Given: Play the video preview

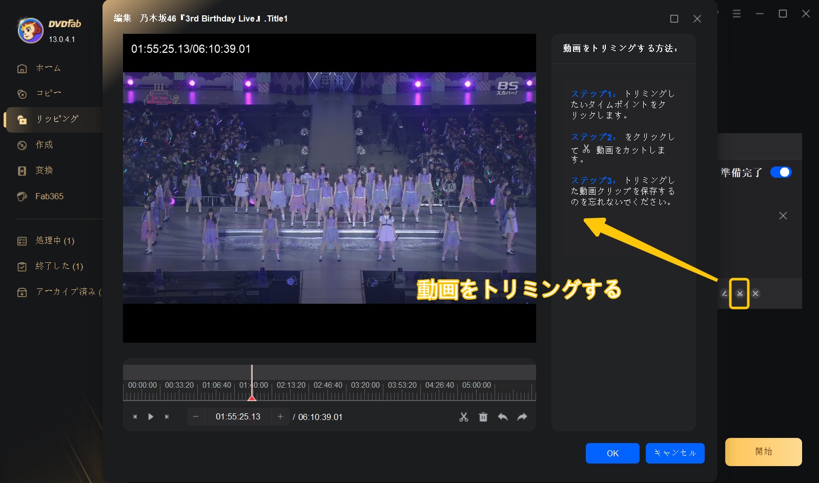Looking at the screenshot, I should (151, 417).
